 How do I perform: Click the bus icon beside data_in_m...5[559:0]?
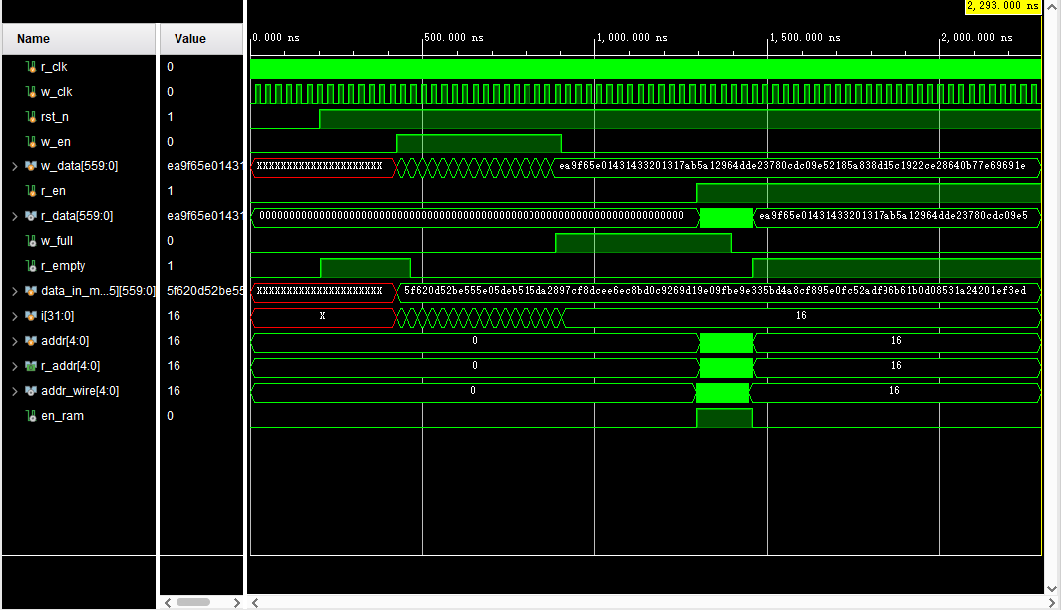click(32, 290)
